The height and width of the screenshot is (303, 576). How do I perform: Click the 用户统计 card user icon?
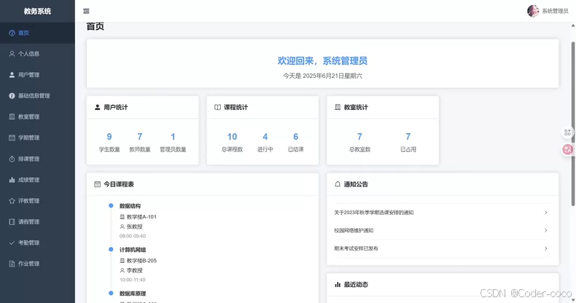pyautogui.click(x=98, y=107)
